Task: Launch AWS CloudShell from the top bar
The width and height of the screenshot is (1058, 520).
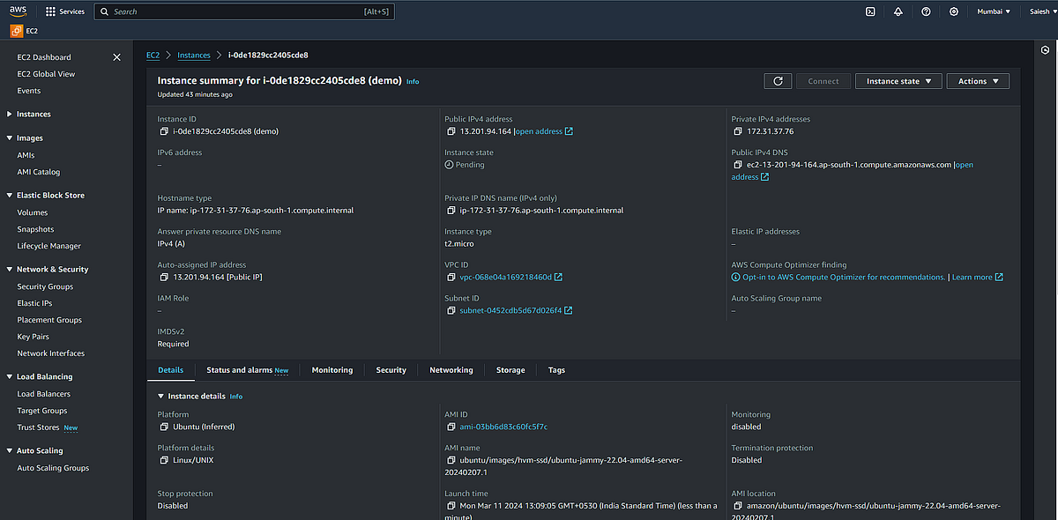Action: click(x=870, y=11)
